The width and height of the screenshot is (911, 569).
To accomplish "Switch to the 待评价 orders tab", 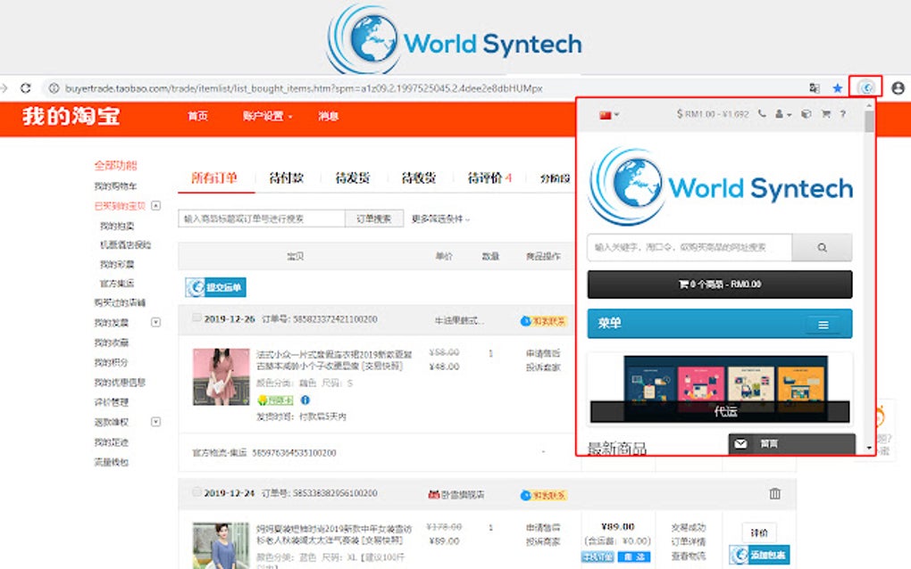I will click(x=486, y=177).
